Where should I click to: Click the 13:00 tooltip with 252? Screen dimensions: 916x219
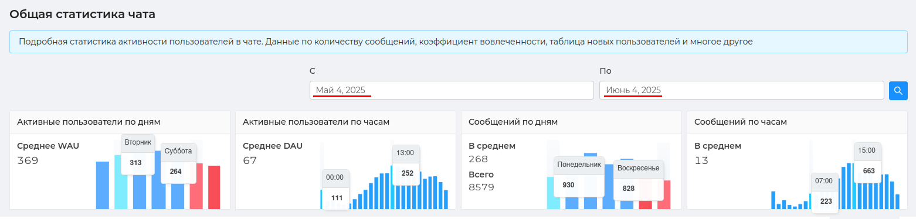click(406, 165)
